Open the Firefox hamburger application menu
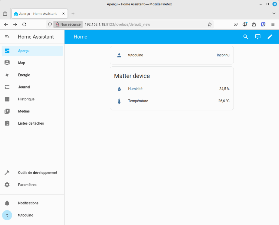Screen dimensions: 279x225 pyautogui.click(x=273, y=24)
